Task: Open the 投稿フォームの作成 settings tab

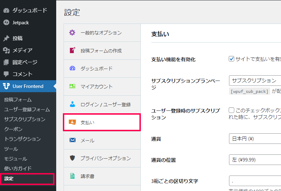Action: pos(102,51)
